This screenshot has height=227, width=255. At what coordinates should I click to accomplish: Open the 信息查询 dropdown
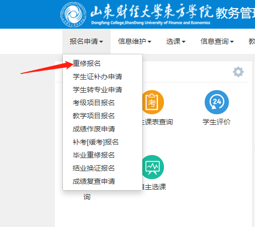pyautogui.click(x=217, y=41)
